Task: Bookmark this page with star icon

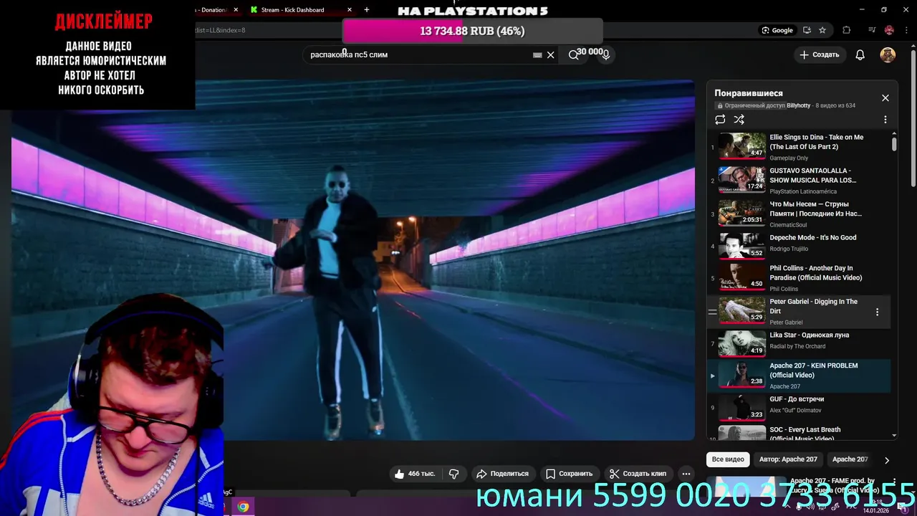Action: pyautogui.click(x=822, y=30)
